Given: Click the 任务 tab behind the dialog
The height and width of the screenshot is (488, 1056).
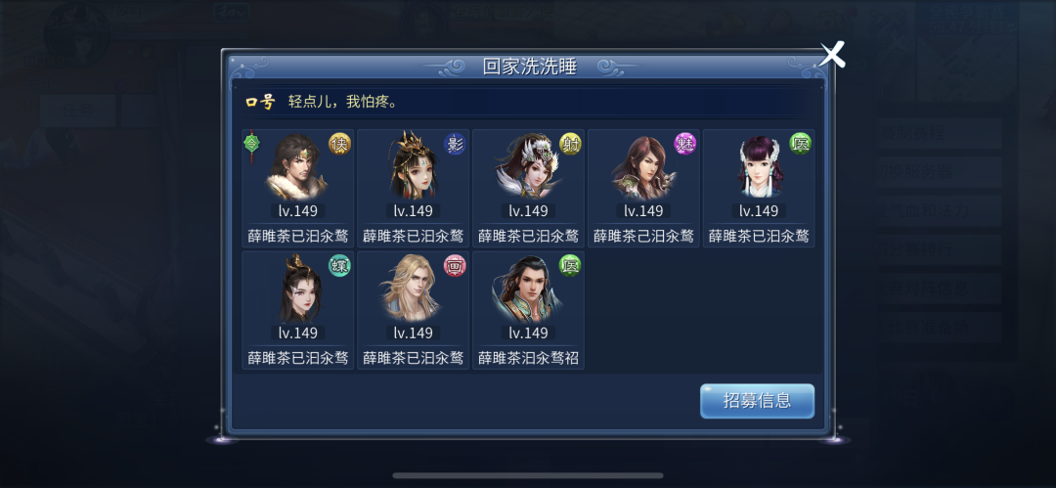Looking at the screenshot, I should coord(77,111).
